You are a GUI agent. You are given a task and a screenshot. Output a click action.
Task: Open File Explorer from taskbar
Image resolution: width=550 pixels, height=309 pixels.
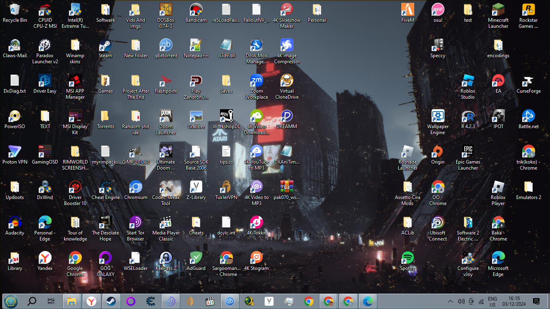tap(72, 301)
